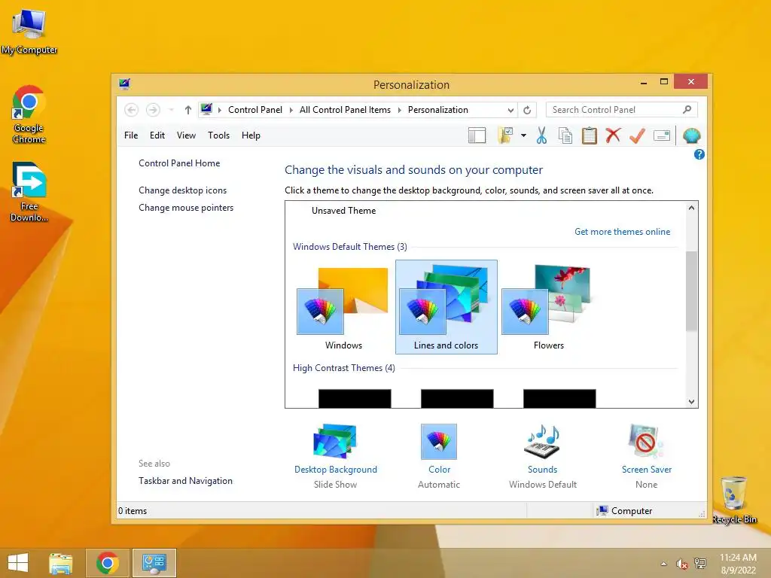Click the theme list scrollbar thumb
This screenshot has width=771, height=578.
click(691, 291)
